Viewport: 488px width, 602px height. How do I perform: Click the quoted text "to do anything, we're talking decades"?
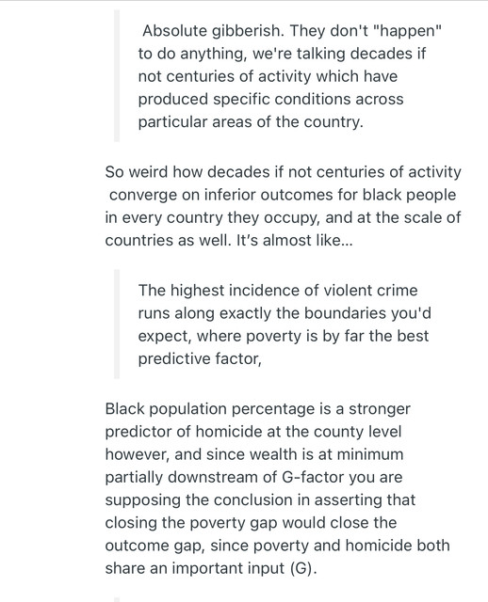pyautogui.click(x=282, y=54)
